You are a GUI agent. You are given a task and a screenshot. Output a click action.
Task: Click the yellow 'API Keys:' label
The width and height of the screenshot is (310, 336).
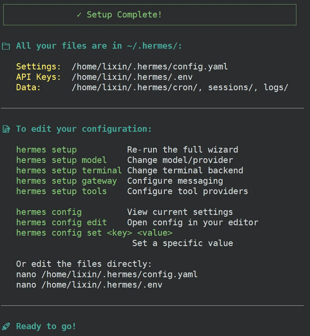39,77
